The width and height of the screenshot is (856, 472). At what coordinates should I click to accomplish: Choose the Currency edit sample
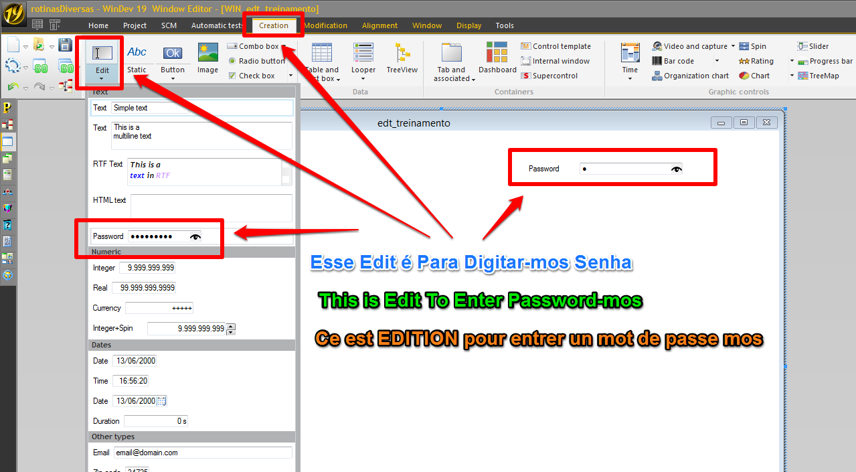click(143, 308)
